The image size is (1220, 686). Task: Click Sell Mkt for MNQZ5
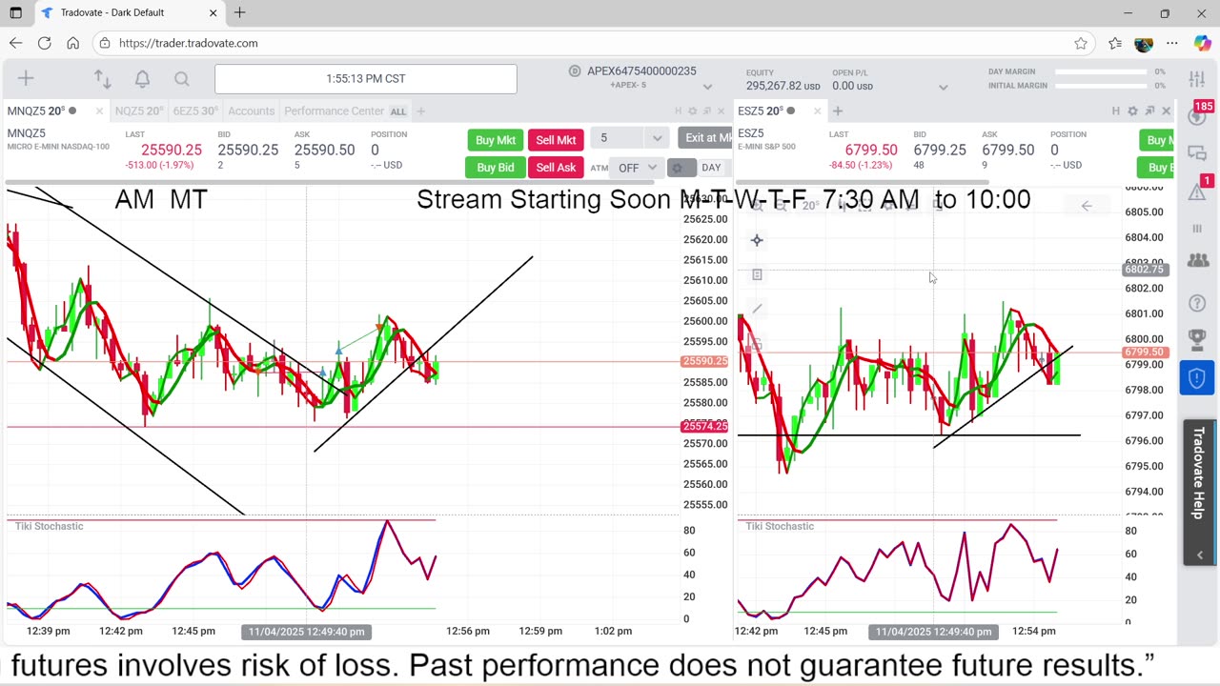click(x=556, y=140)
